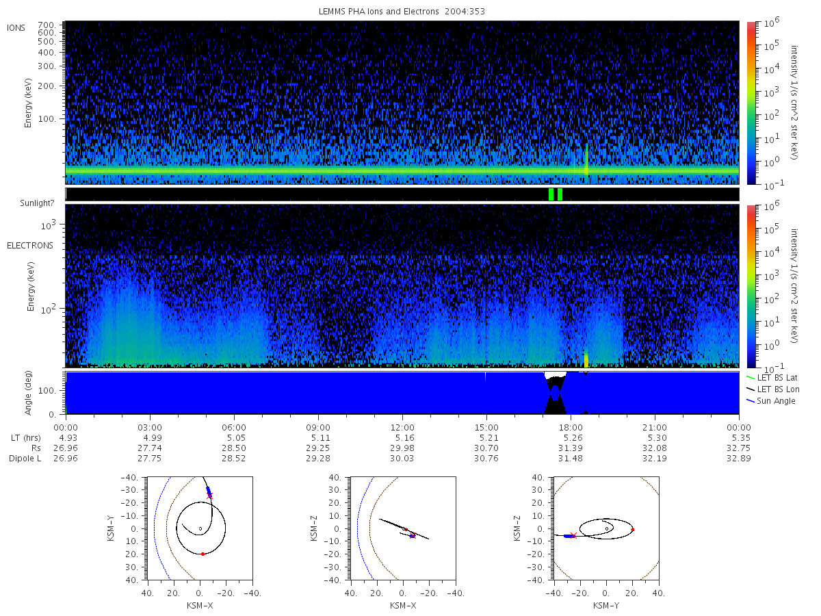Click the electrons intensity color bar
The image size is (821, 616).
coord(751,285)
